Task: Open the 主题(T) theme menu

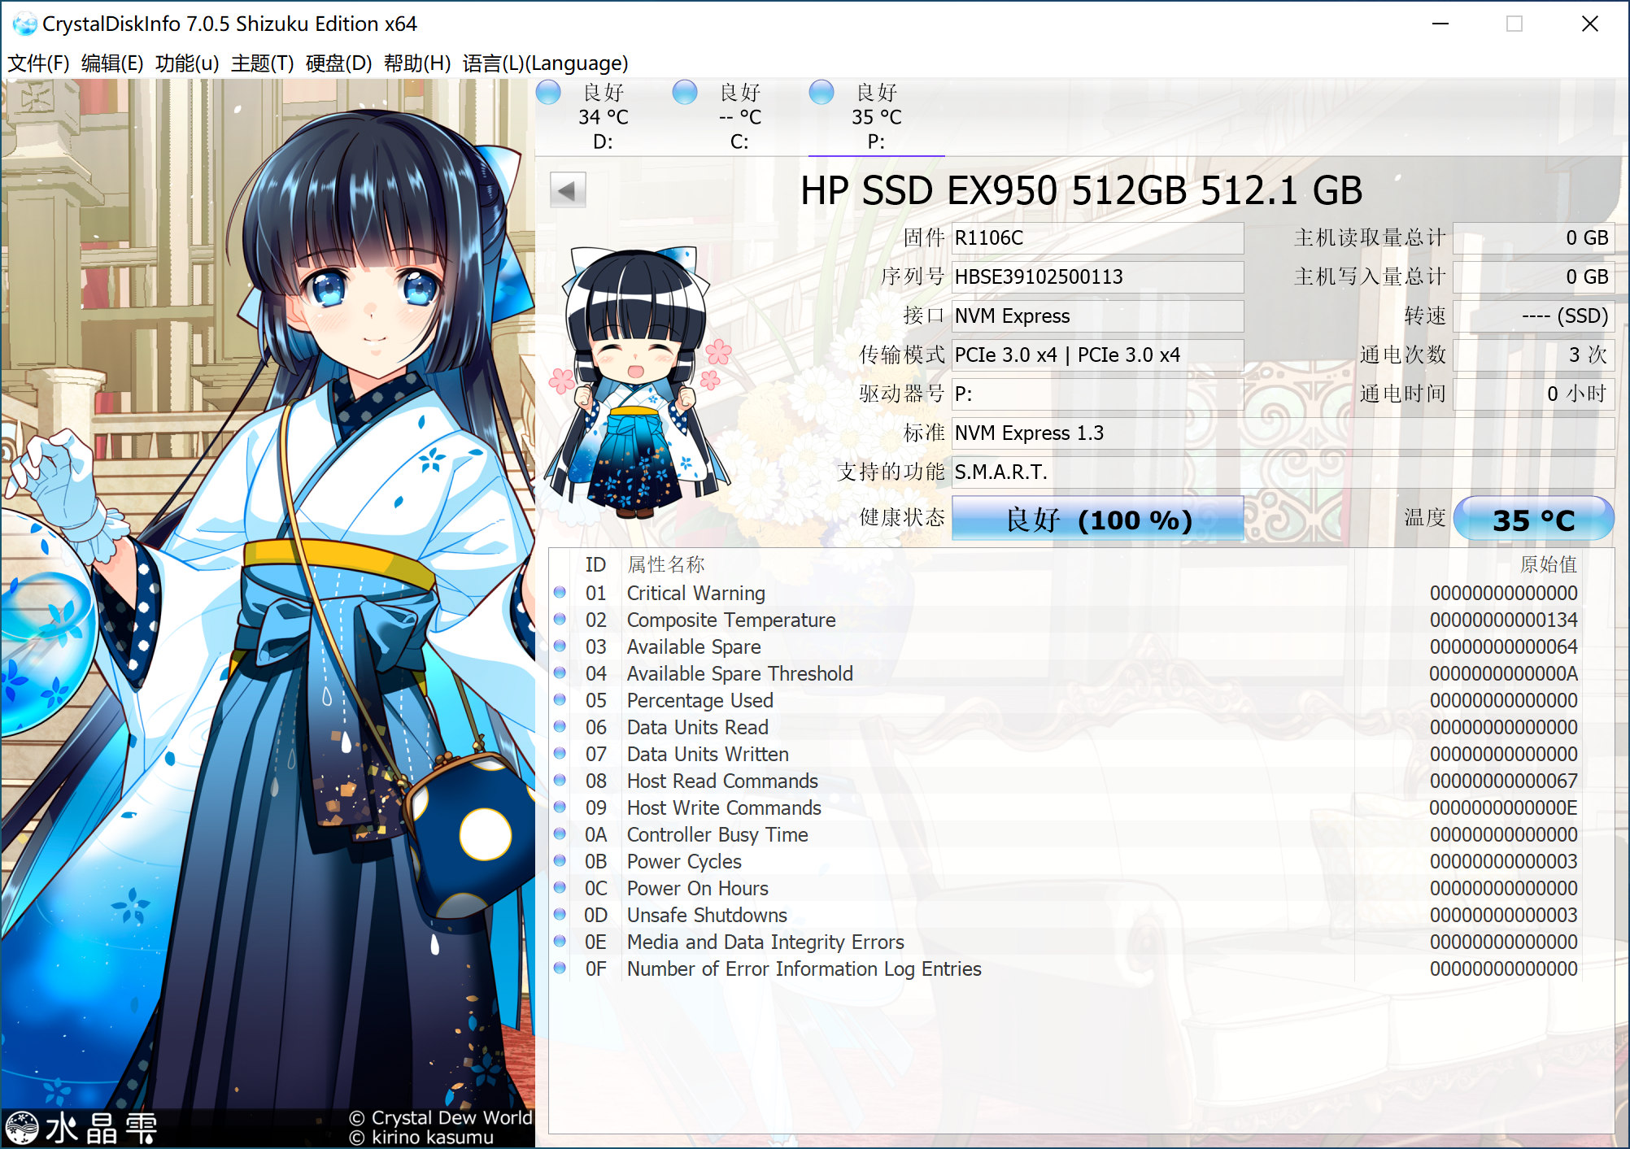Action: click(x=262, y=63)
